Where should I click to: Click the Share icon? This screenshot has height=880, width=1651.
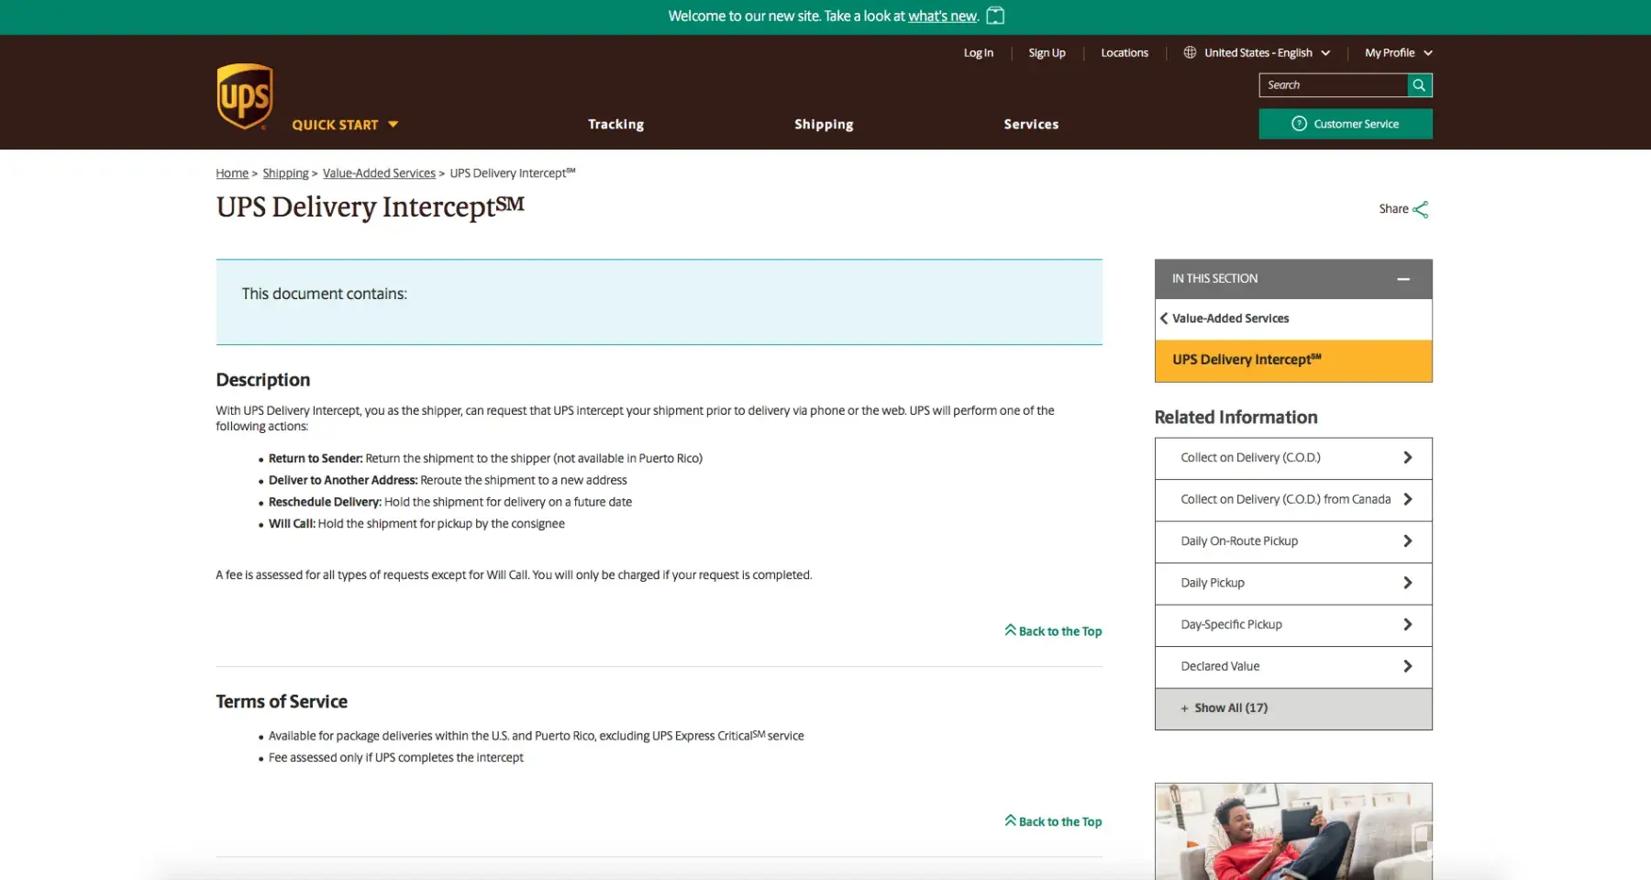click(1420, 209)
